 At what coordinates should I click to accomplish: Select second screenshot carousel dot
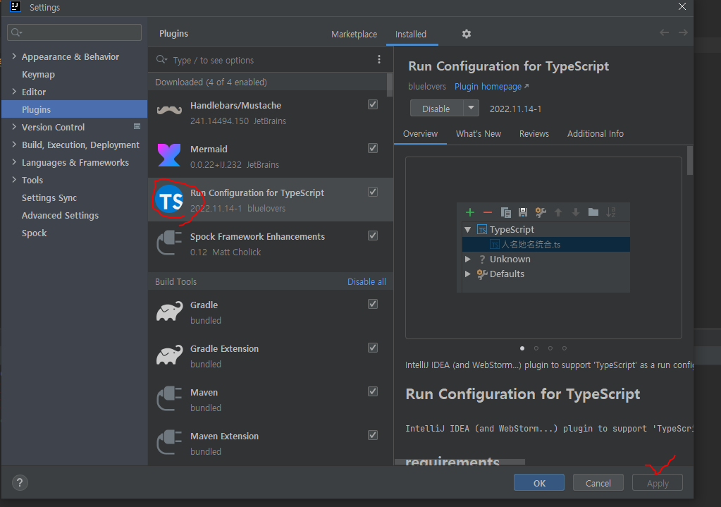536,348
